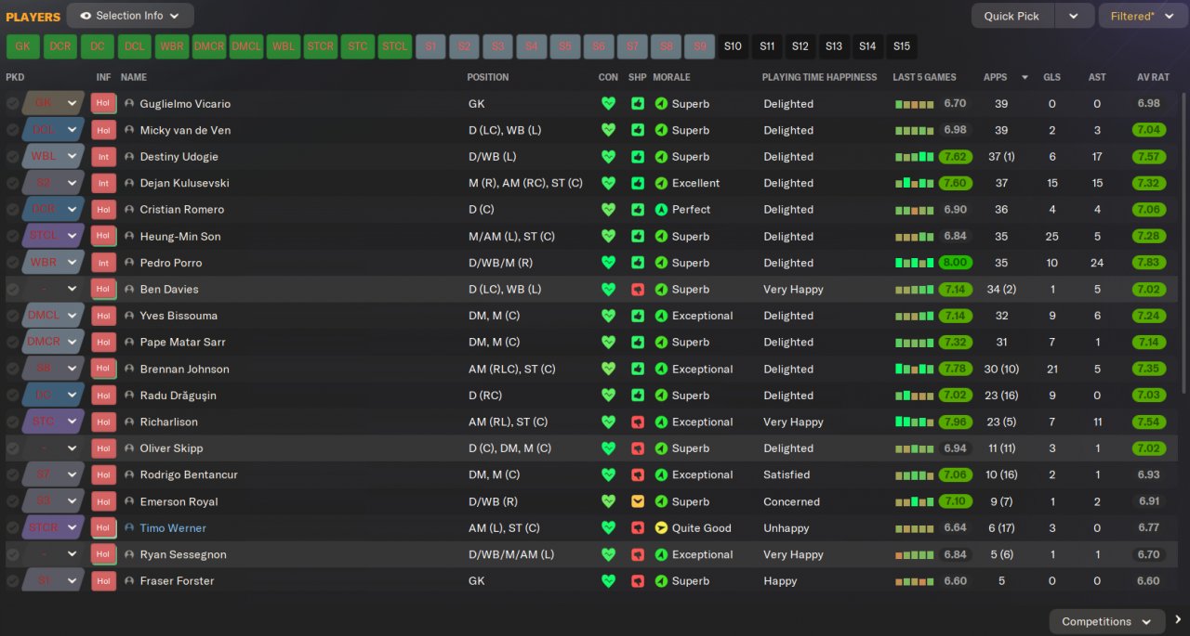Sort by the MORALE column header
Screen dimensions: 1190x636
pos(671,77)
